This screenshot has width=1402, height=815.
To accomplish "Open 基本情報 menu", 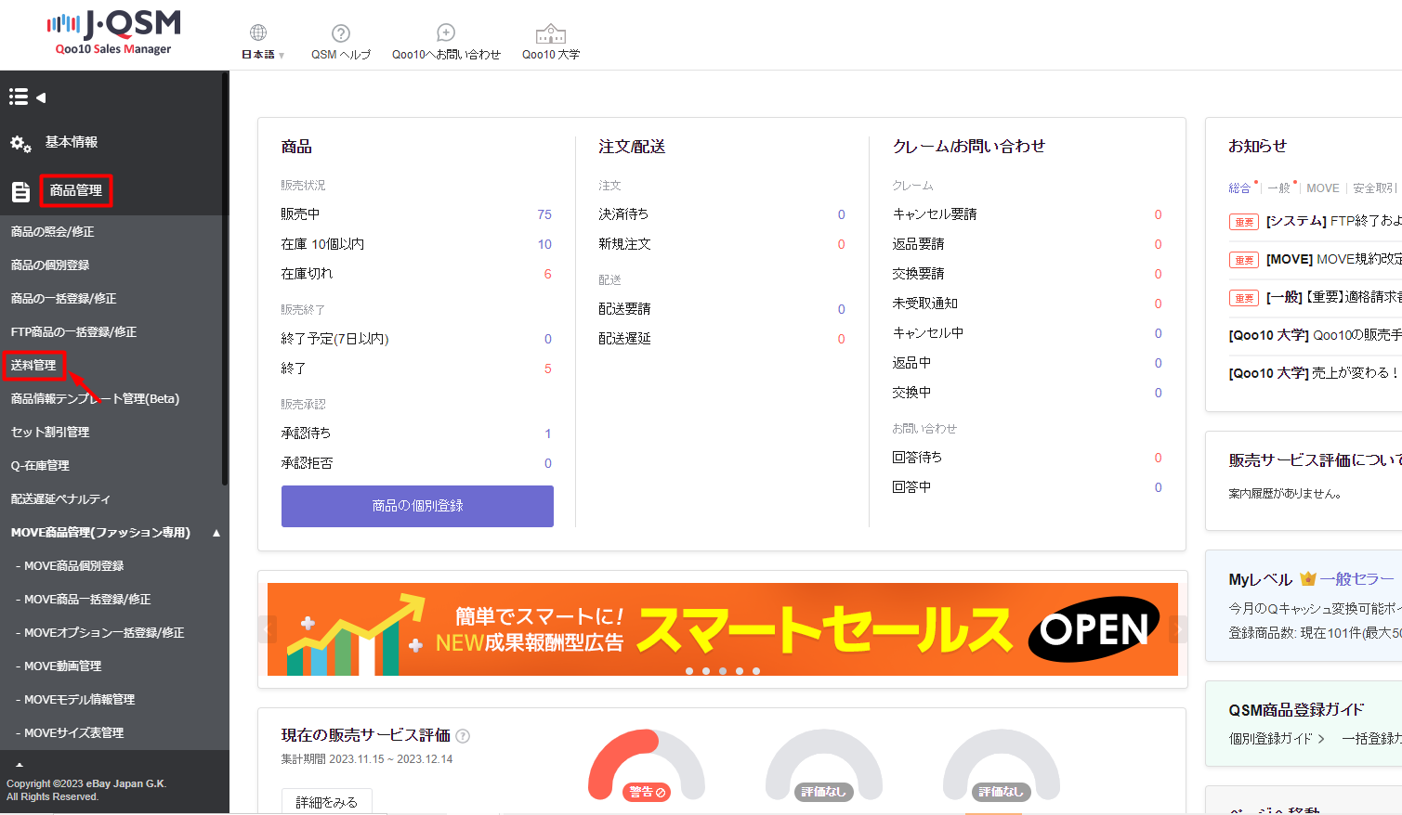I will pyautogui.click(x=72, y=142).
